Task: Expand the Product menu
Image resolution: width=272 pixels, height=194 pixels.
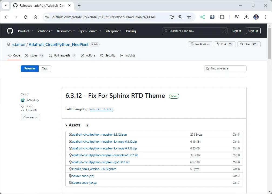Action: 25,31
